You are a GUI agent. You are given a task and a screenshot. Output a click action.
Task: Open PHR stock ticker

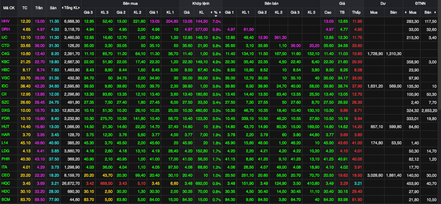[5, 159]
